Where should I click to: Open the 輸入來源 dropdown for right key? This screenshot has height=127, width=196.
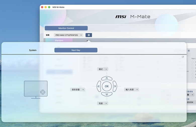tap(131, 89)
